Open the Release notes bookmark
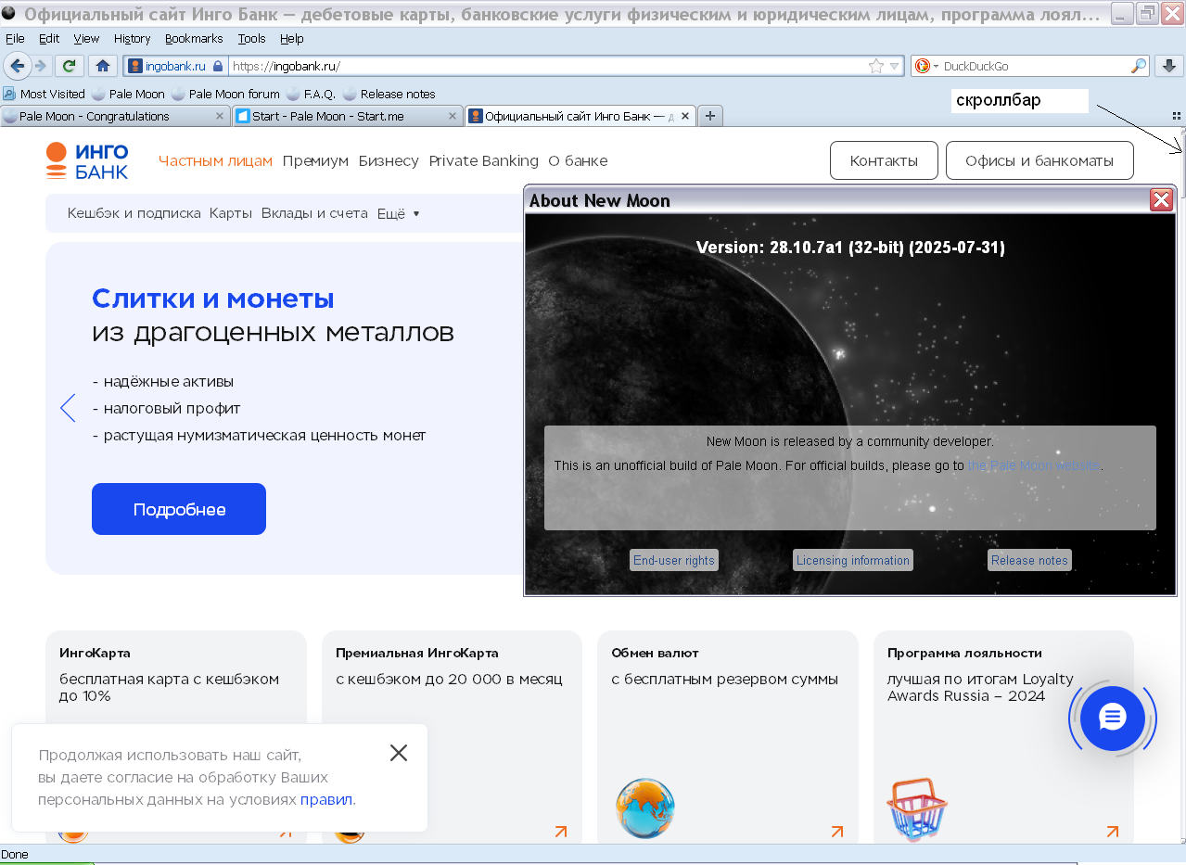This screenshot has width=1186, height=865. [x=389, y=94]
